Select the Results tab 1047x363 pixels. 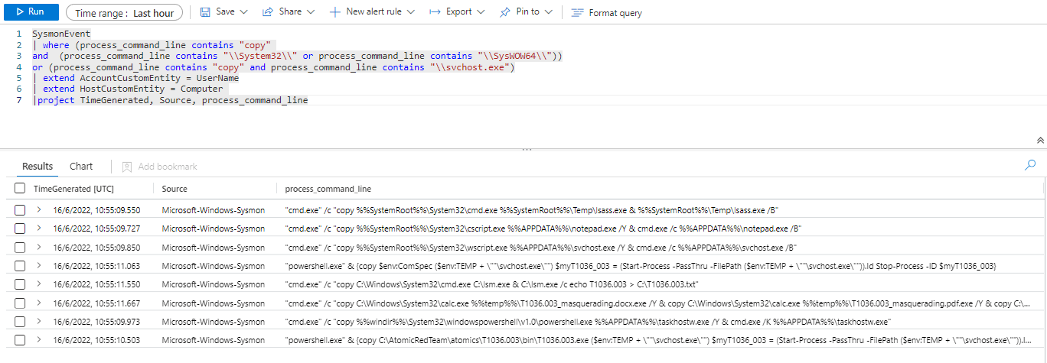point(38,167)
